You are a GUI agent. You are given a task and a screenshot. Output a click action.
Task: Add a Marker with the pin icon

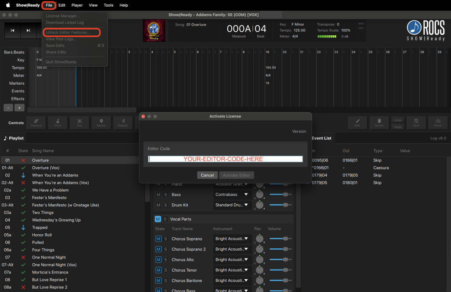(x=101, y=122)
